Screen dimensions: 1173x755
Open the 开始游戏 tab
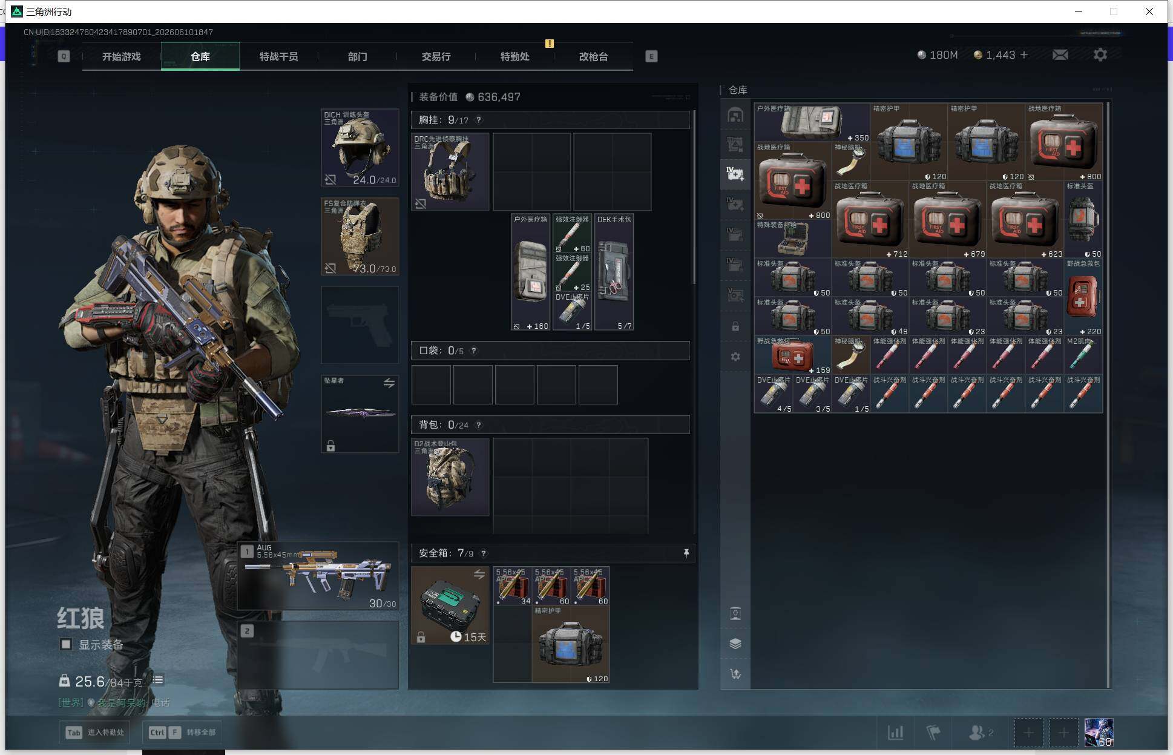(x=121, y=56)
